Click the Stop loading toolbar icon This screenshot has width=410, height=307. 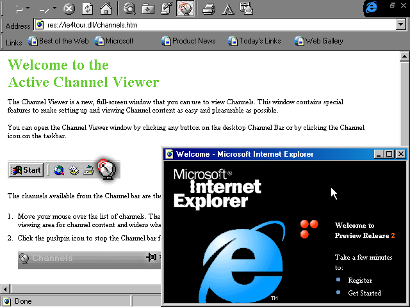click(69, 9)
